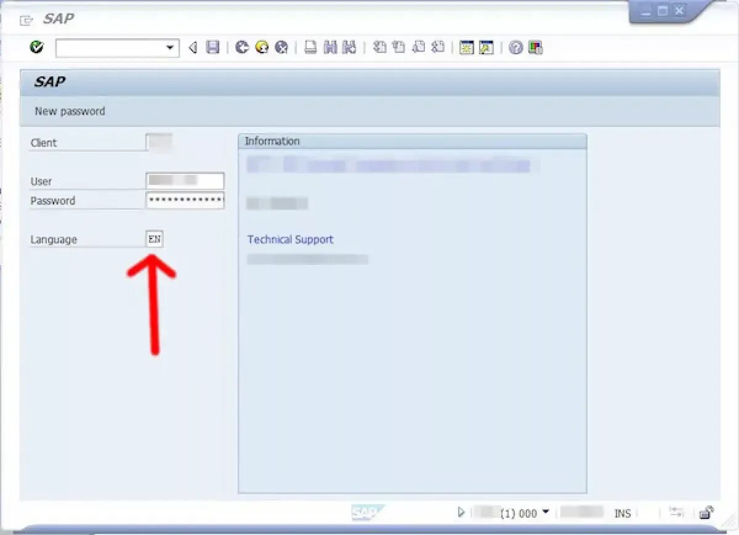Click the status bar padlock icon

tap(706, 512)
